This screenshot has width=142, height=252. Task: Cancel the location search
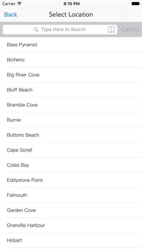click(x=130, y=29)
